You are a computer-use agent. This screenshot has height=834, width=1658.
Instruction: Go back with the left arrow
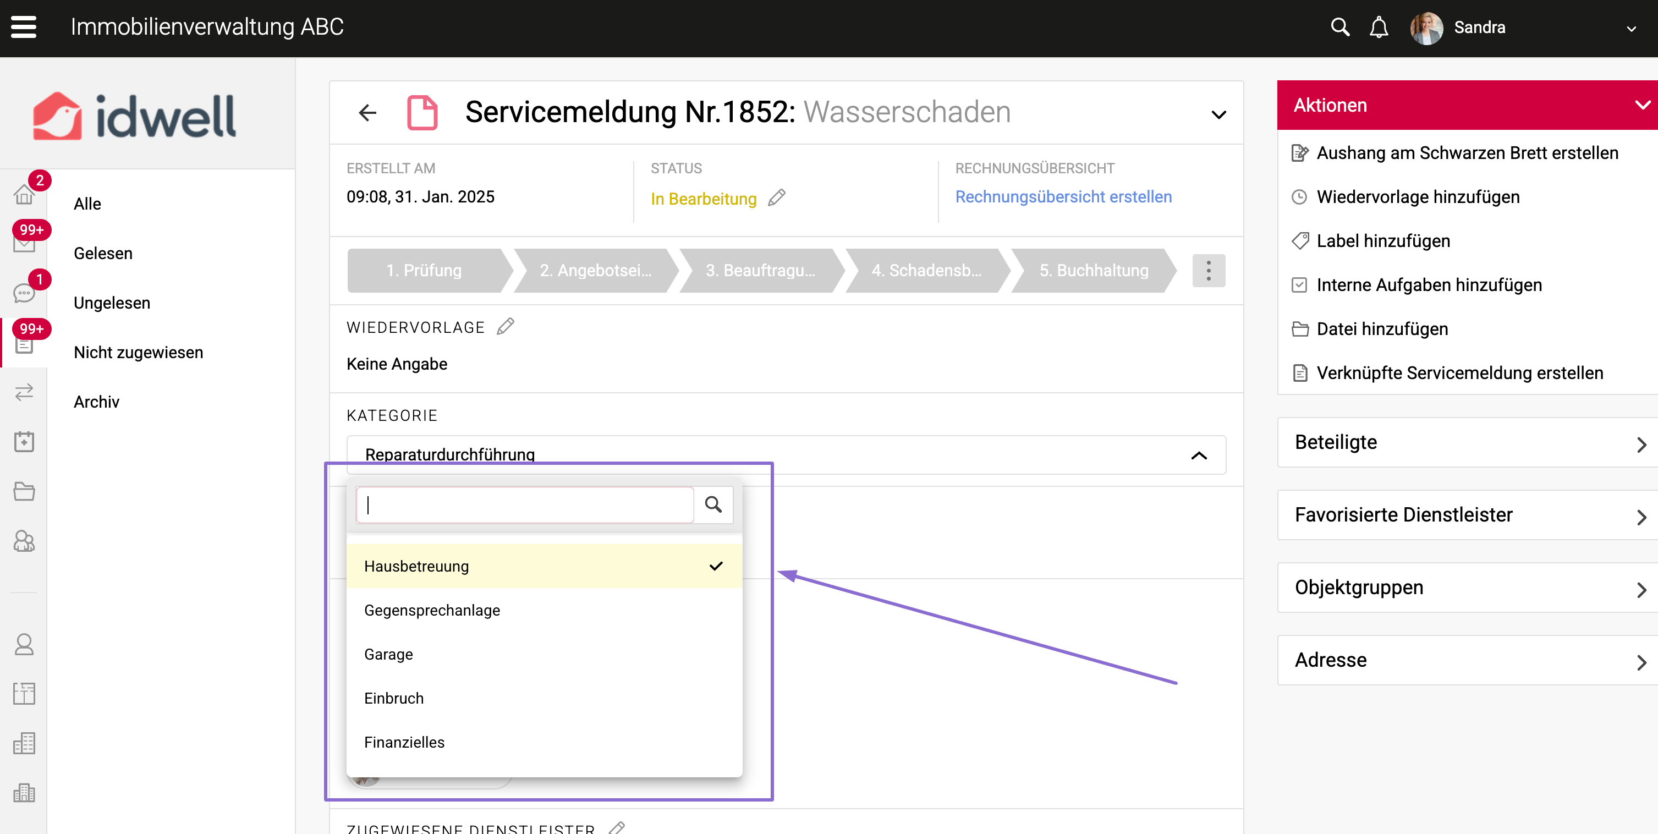[x=367, y=113]
